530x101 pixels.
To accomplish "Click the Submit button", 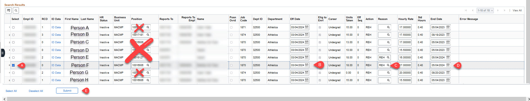I will coord(67,91).
